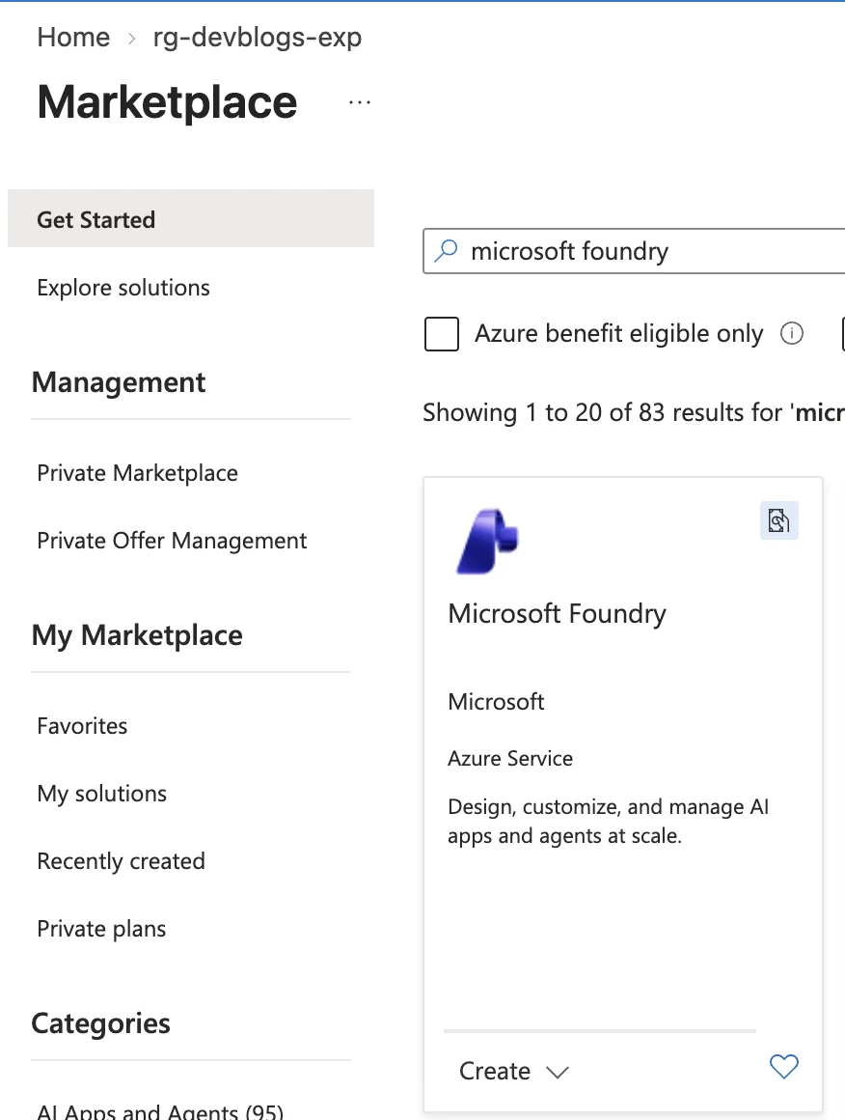
Task: Open Marketplace more options ellipsis
Action: pos(360,103)
